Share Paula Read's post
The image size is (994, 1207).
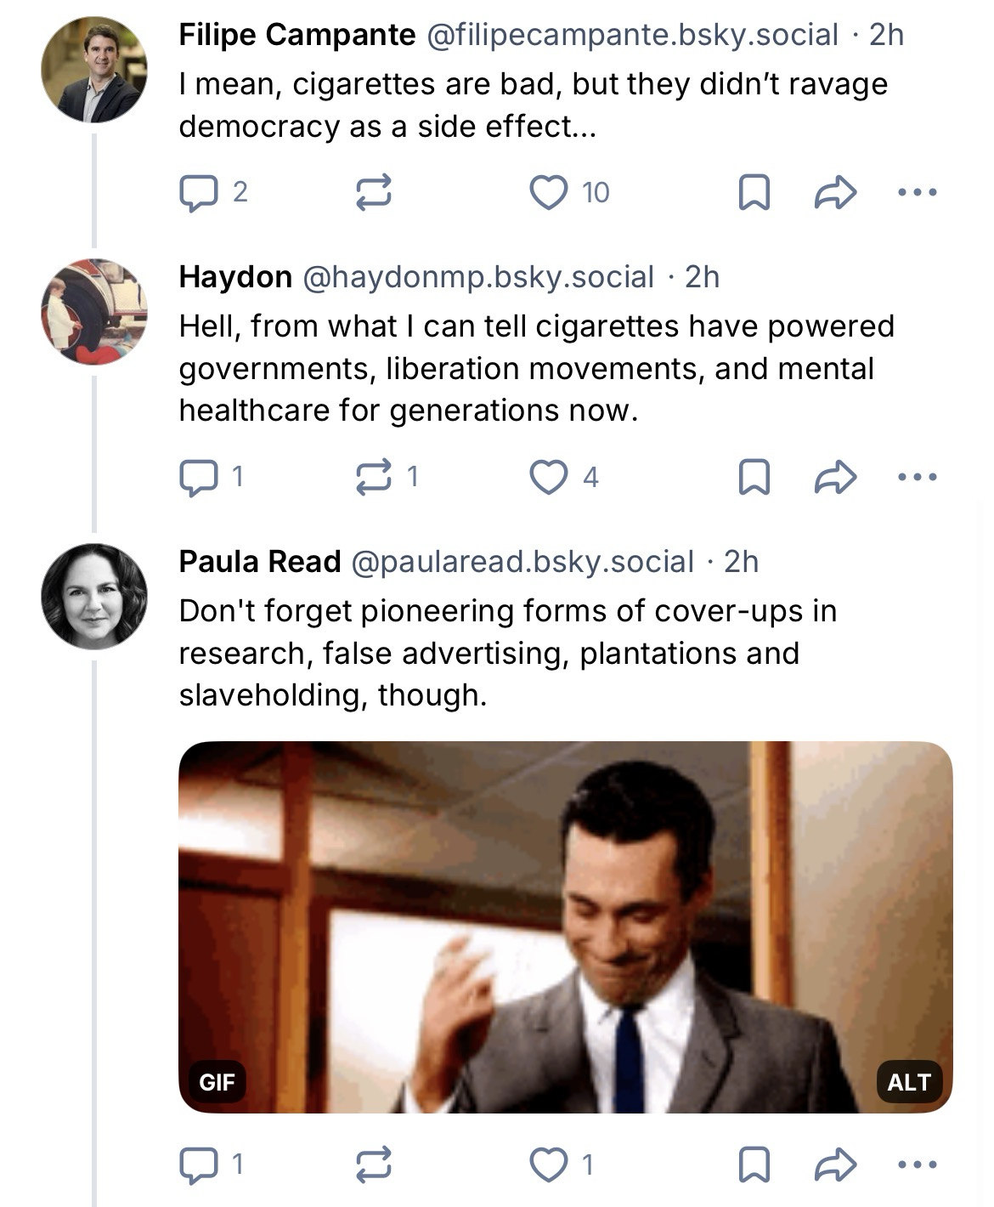pyautogui.click(x=835, y=1164)
